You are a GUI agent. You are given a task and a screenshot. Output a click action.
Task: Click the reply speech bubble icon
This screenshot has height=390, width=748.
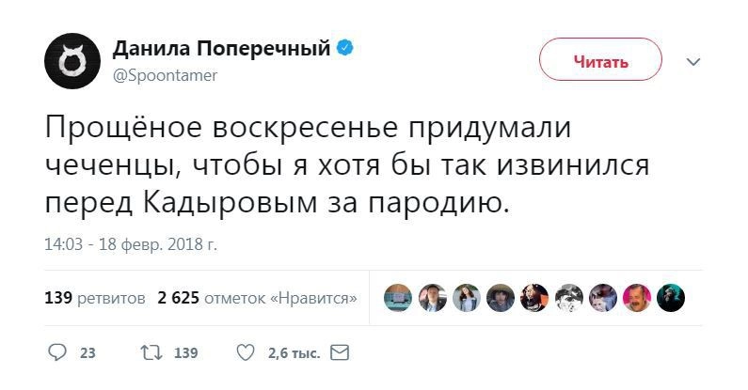(58, 353)
